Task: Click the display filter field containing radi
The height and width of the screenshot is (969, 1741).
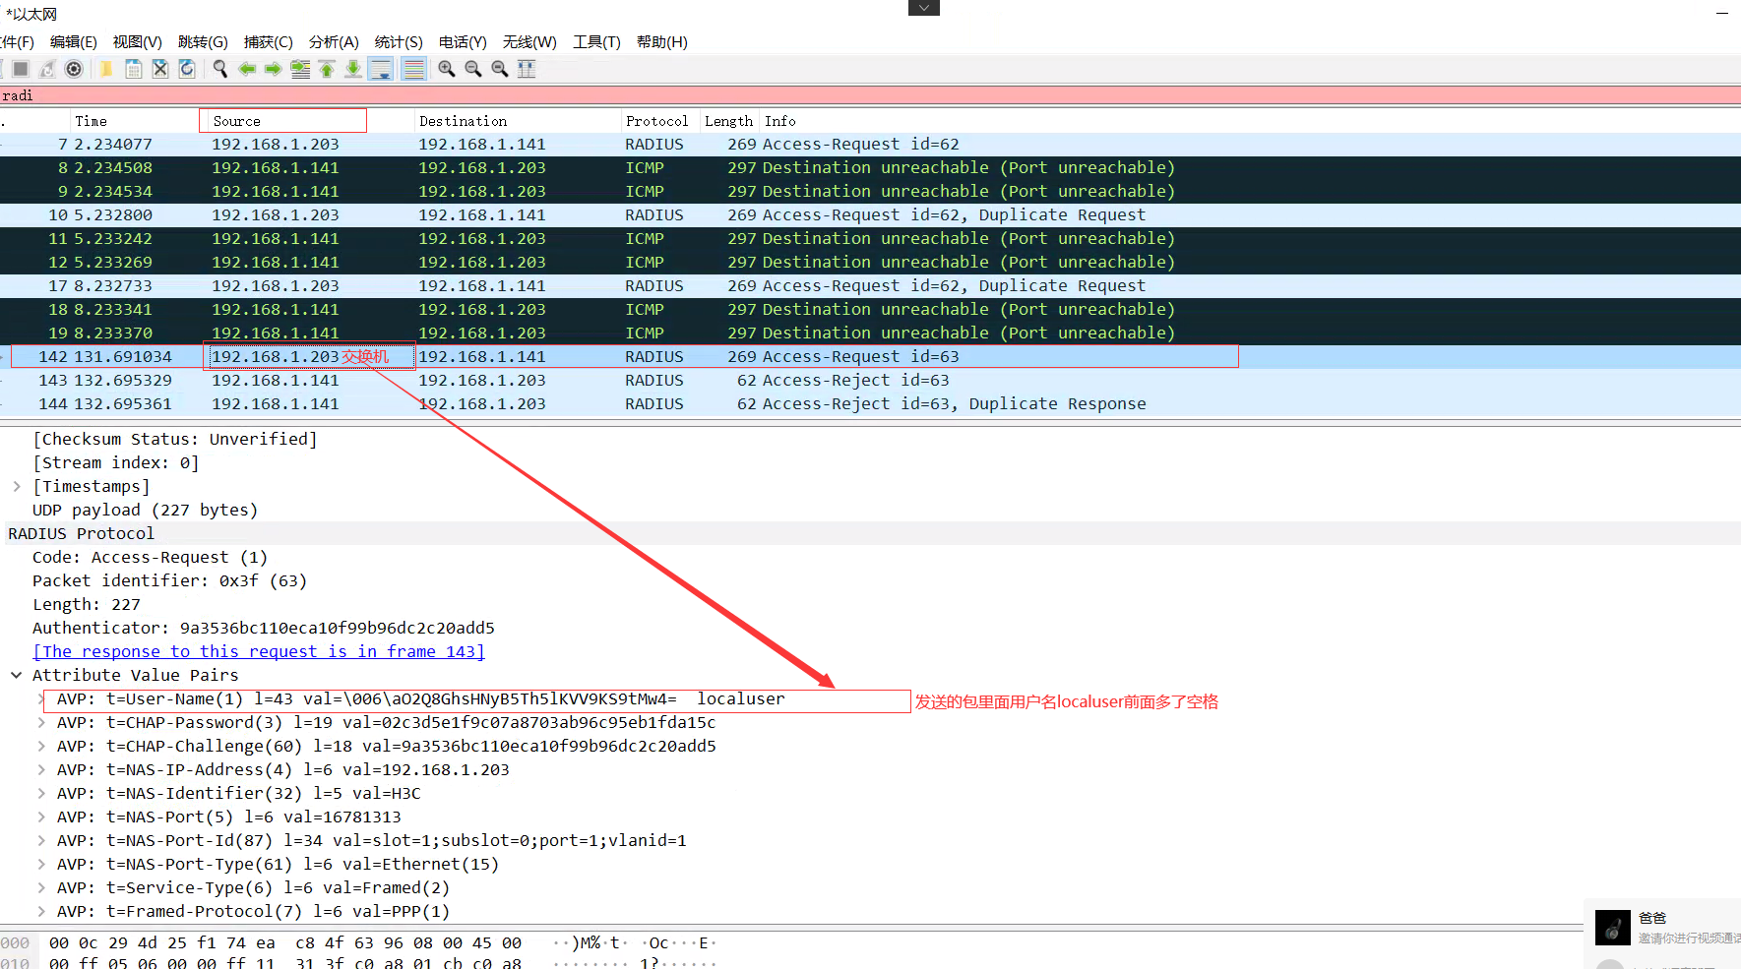Action: (591, 95)
